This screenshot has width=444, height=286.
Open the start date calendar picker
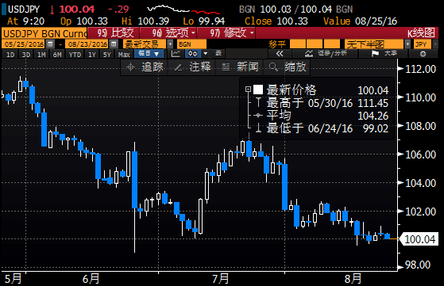tap(50, 44)
